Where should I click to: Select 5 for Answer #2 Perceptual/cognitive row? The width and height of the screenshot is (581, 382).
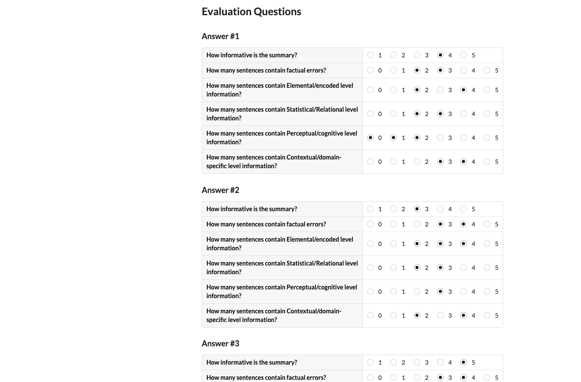coord(487,292)
